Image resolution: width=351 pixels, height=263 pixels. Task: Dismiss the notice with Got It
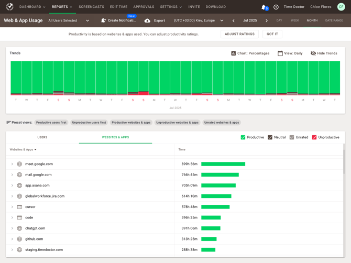[272, 34]
